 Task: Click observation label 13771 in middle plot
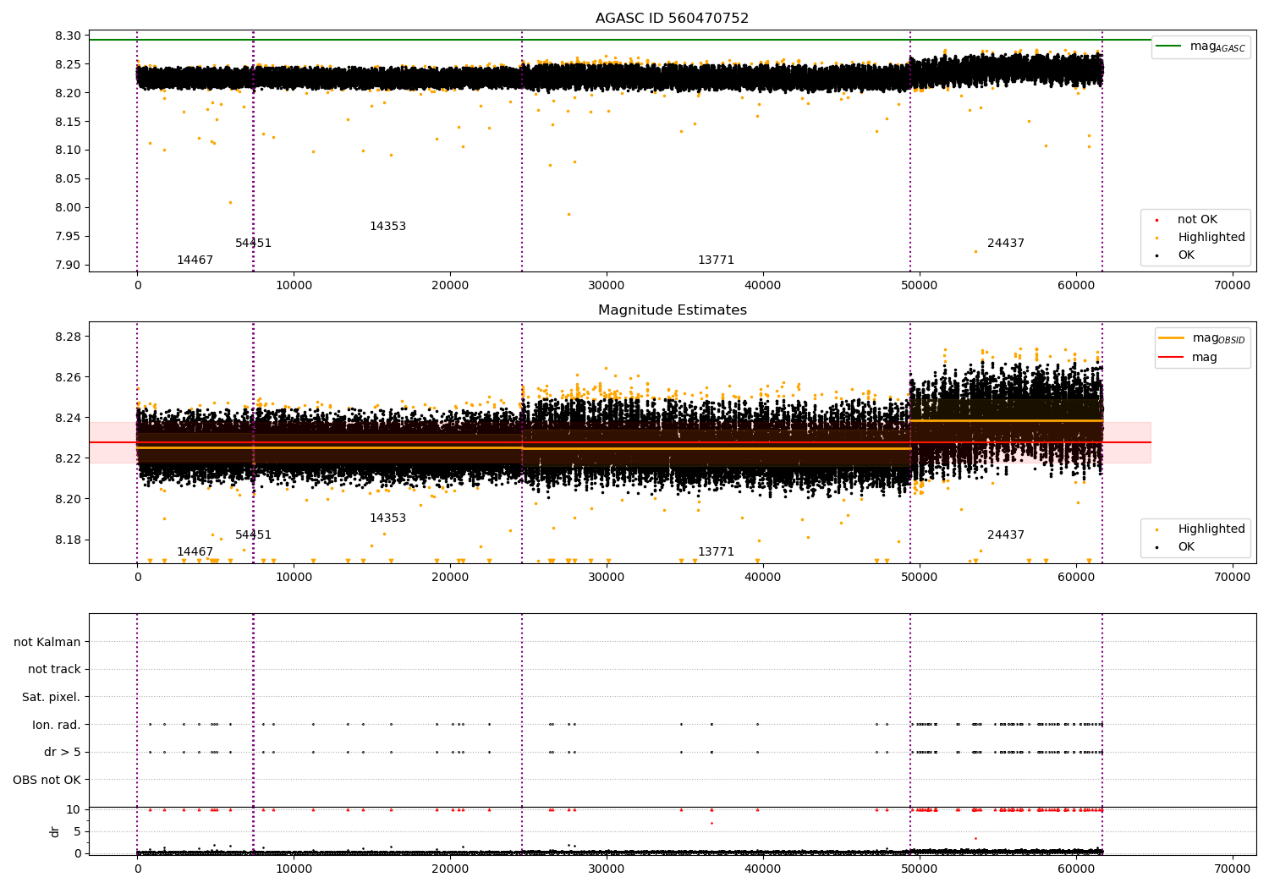click(x=716, y=551)
